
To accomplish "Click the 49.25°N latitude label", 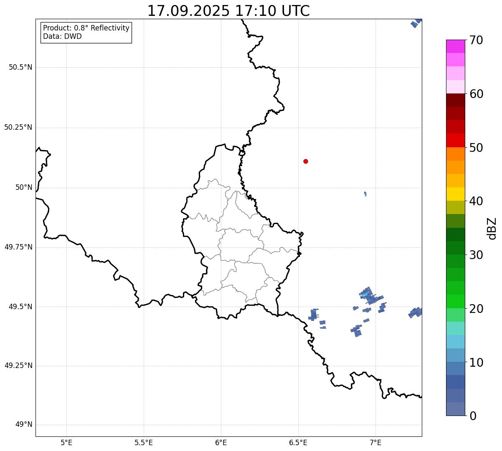I will 18,365.
